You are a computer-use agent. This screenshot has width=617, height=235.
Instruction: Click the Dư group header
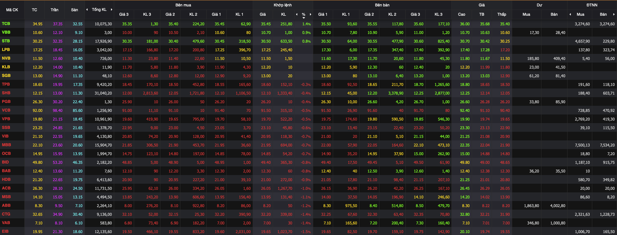coord(540,5)
